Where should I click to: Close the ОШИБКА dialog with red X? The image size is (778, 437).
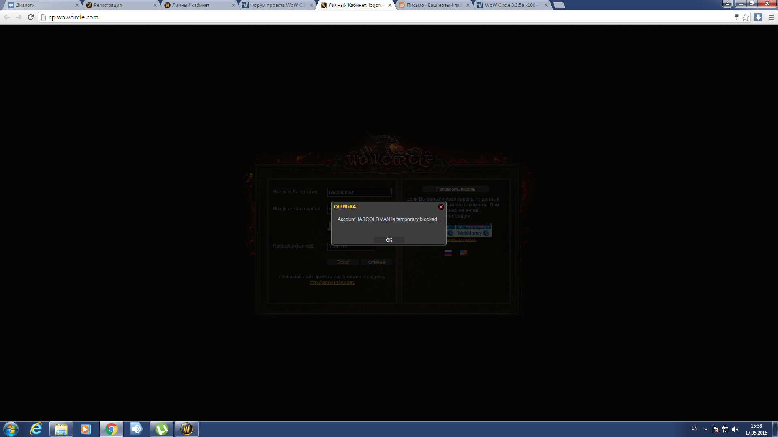[441, 207]
